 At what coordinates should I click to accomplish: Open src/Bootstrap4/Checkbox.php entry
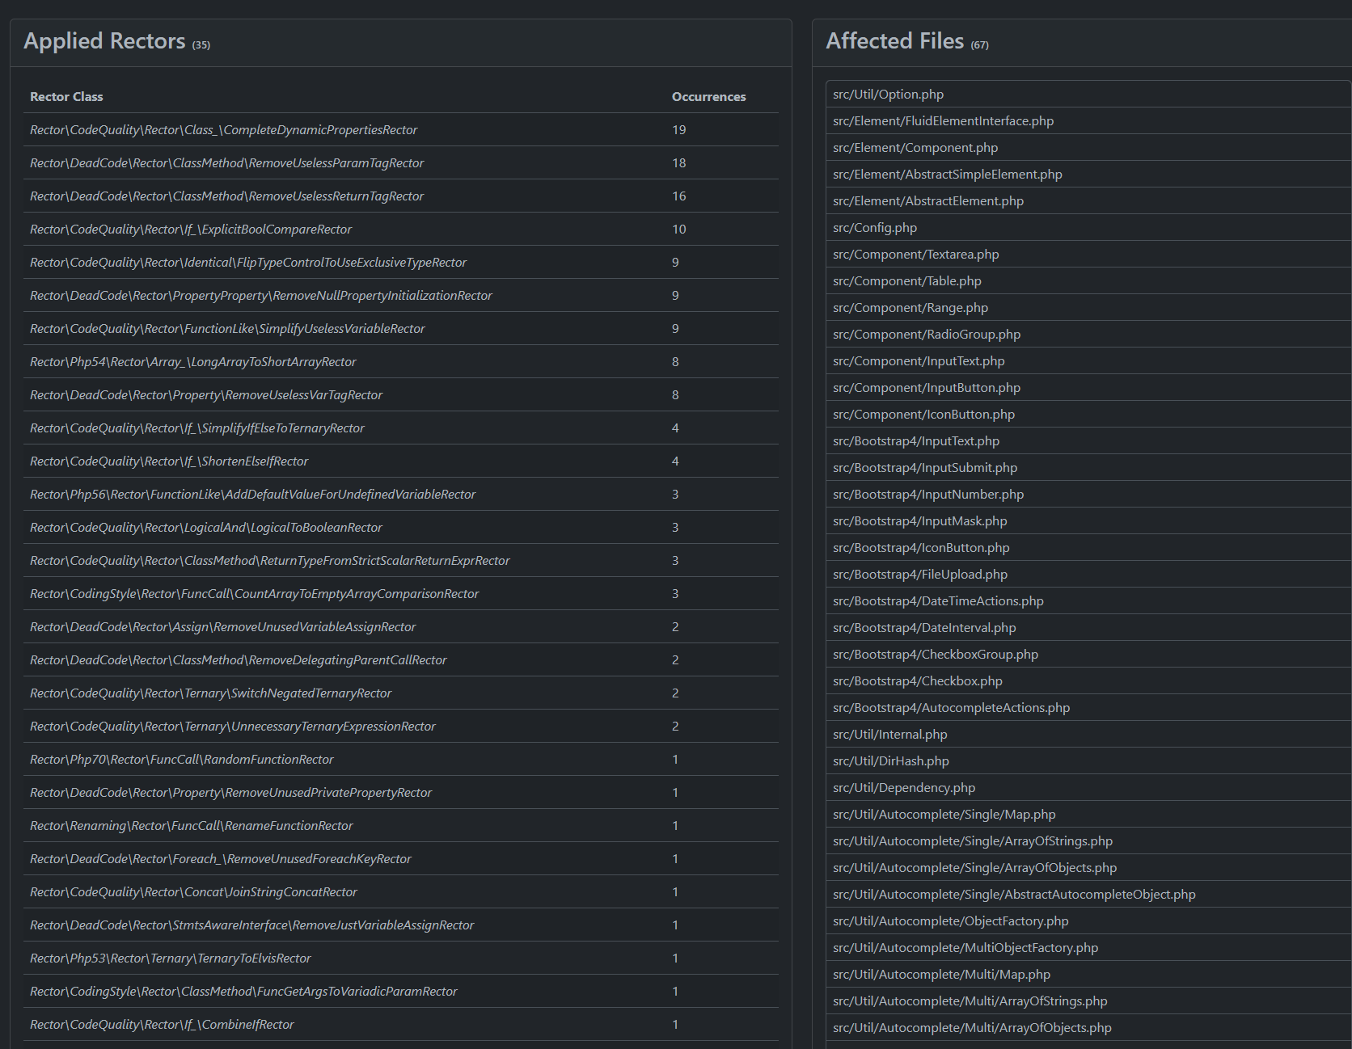[1088, 680]
